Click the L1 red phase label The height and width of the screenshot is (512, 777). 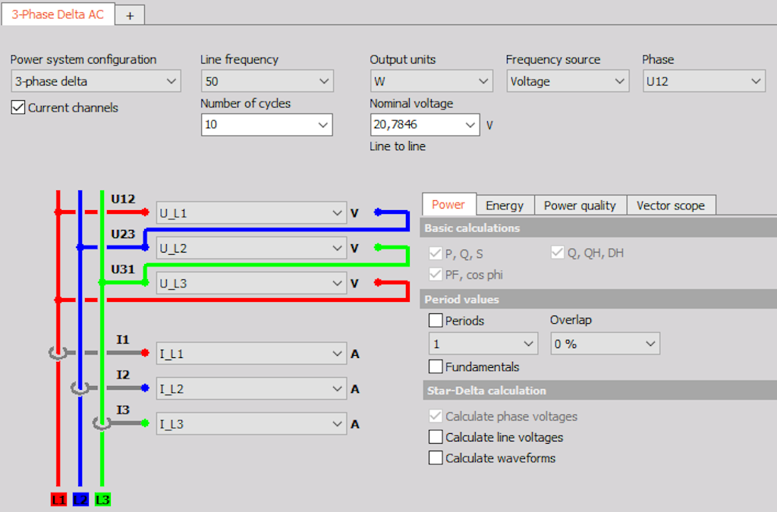coord(58,500)
